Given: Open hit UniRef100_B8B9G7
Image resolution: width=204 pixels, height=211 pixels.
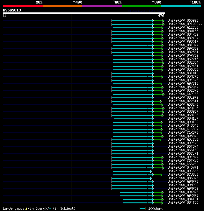Looking at the screenshot, I should 183,111.
